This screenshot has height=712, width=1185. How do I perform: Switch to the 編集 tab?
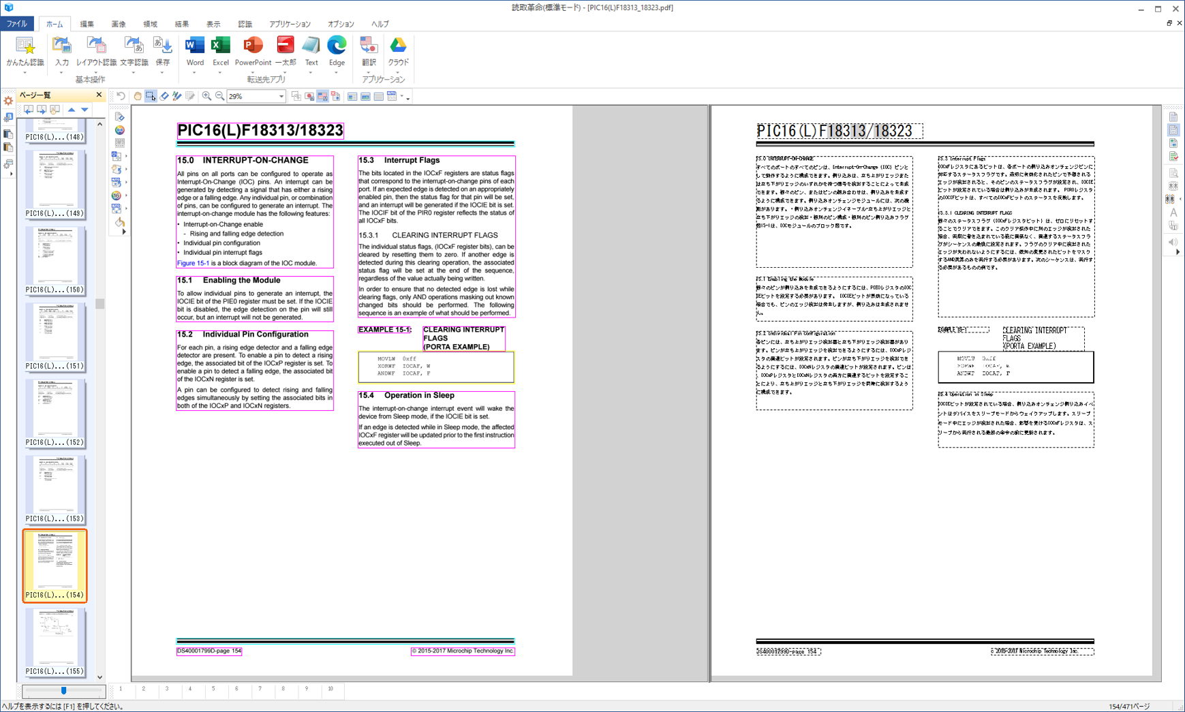pyautogui.click(x=87, y=24)
